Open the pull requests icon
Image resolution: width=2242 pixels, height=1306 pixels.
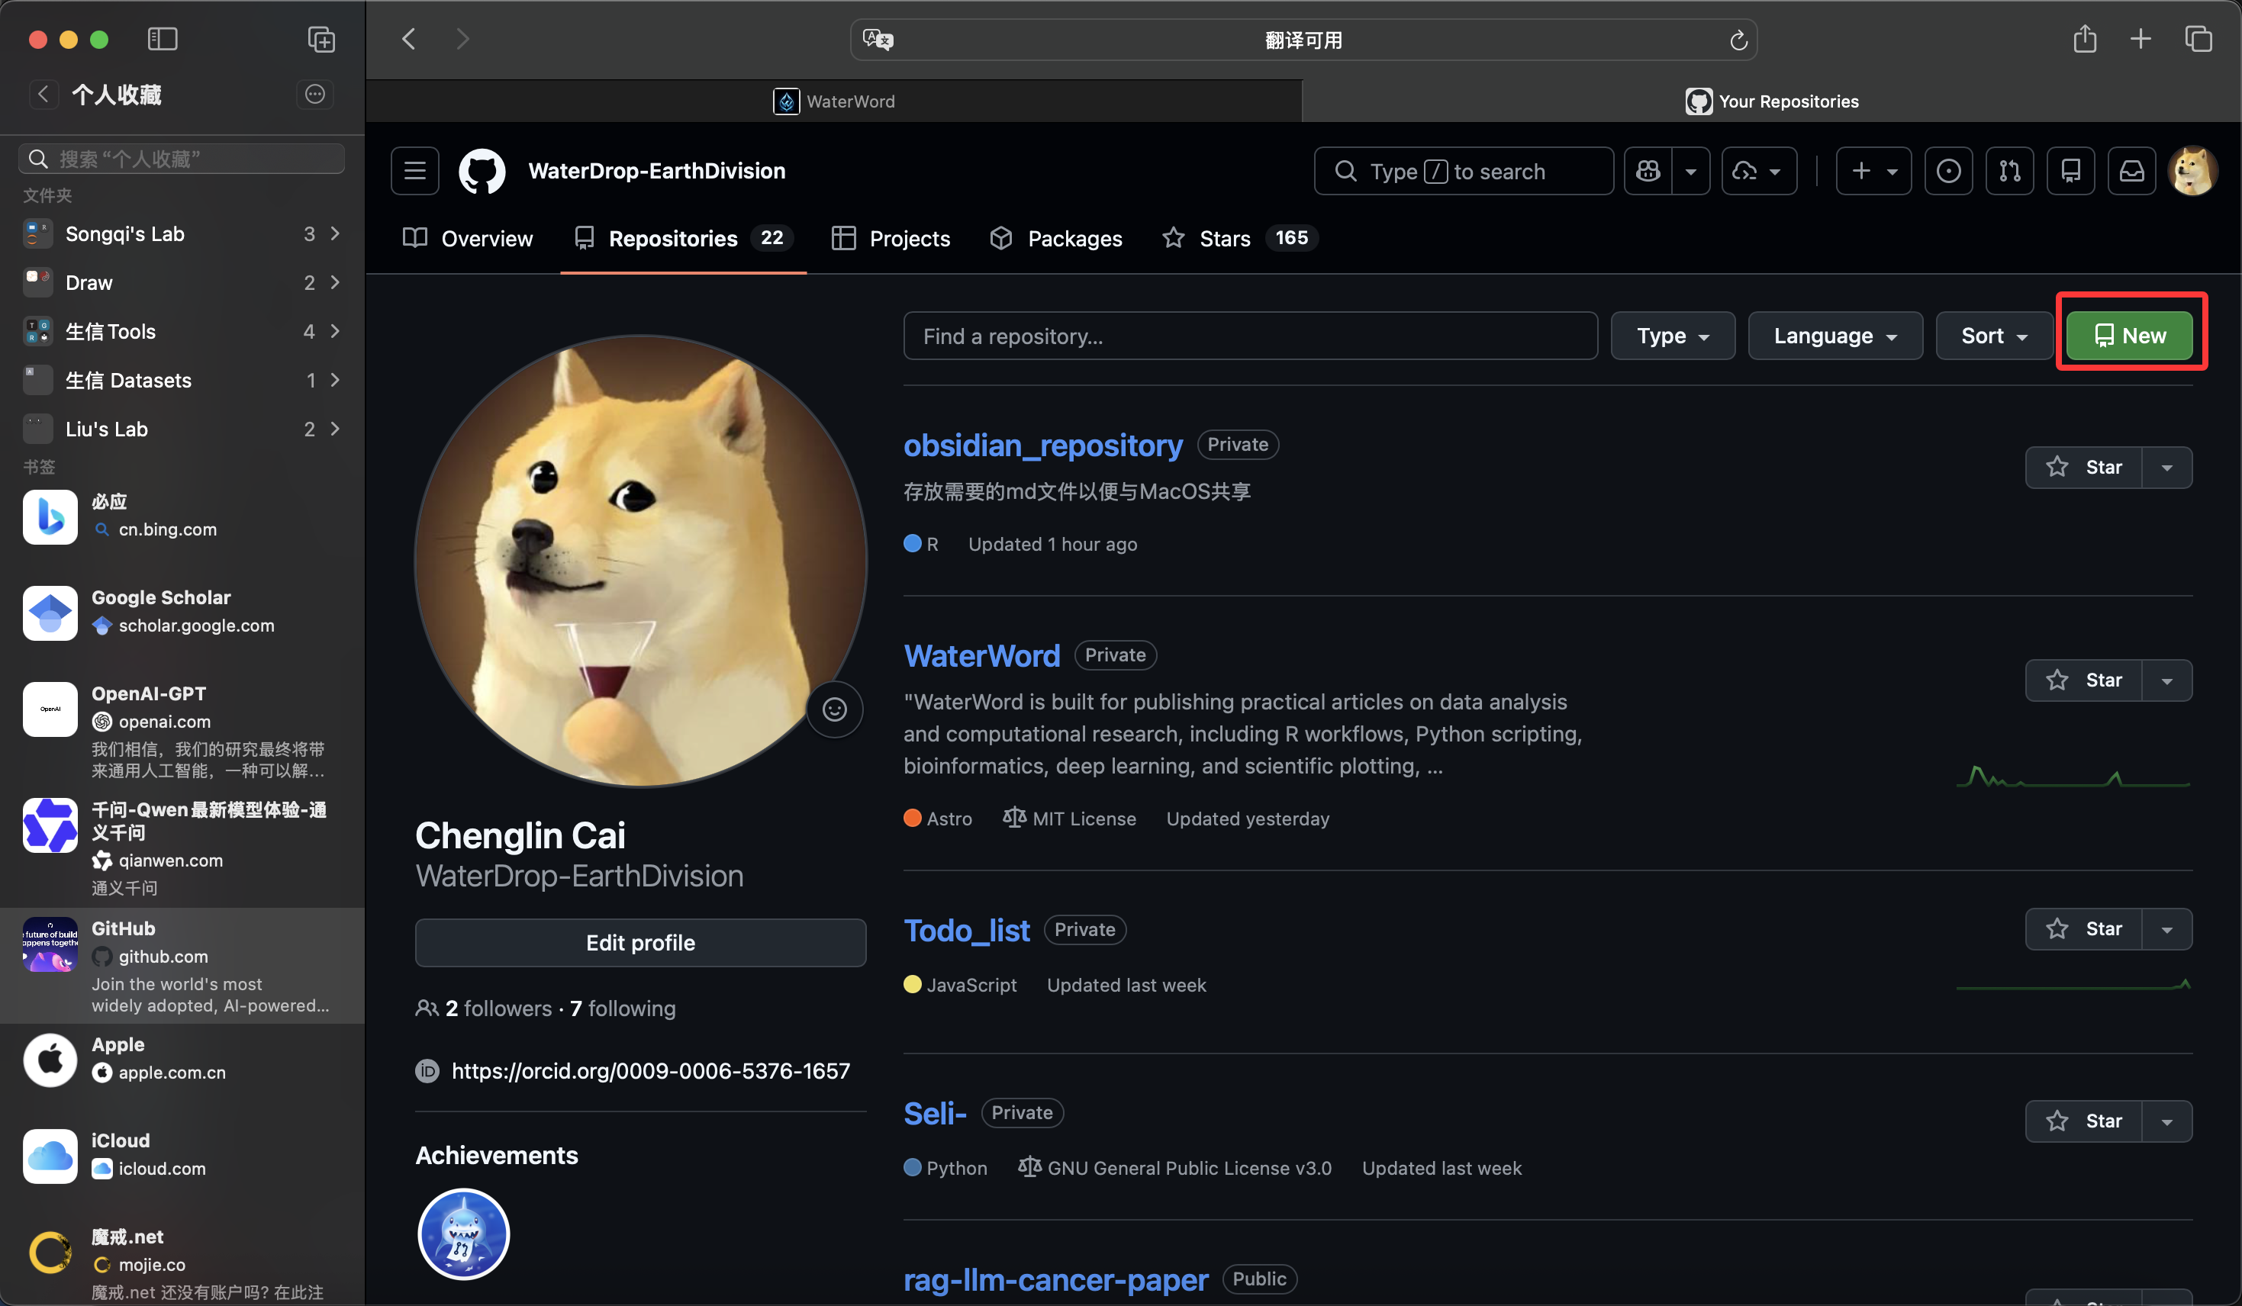click(x=2010, y=171)
